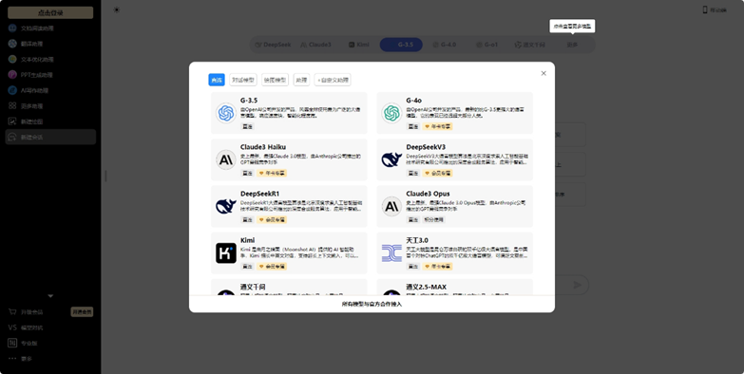
Task: Open the text optimization assistant icon
Action: point(12,59)
